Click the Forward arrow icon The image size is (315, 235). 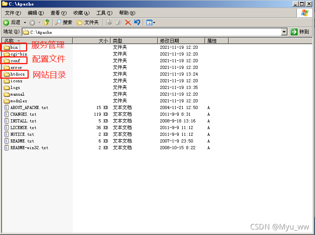click(x=32, y=22)
